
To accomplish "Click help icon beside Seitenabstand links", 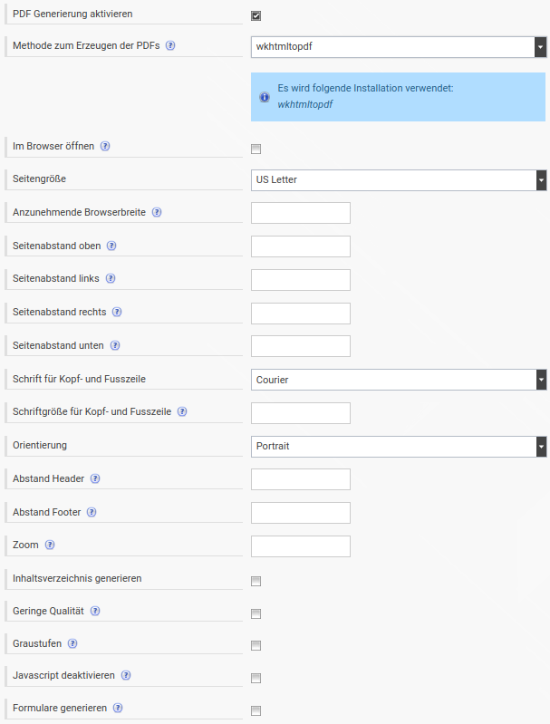I will [111, 278].
